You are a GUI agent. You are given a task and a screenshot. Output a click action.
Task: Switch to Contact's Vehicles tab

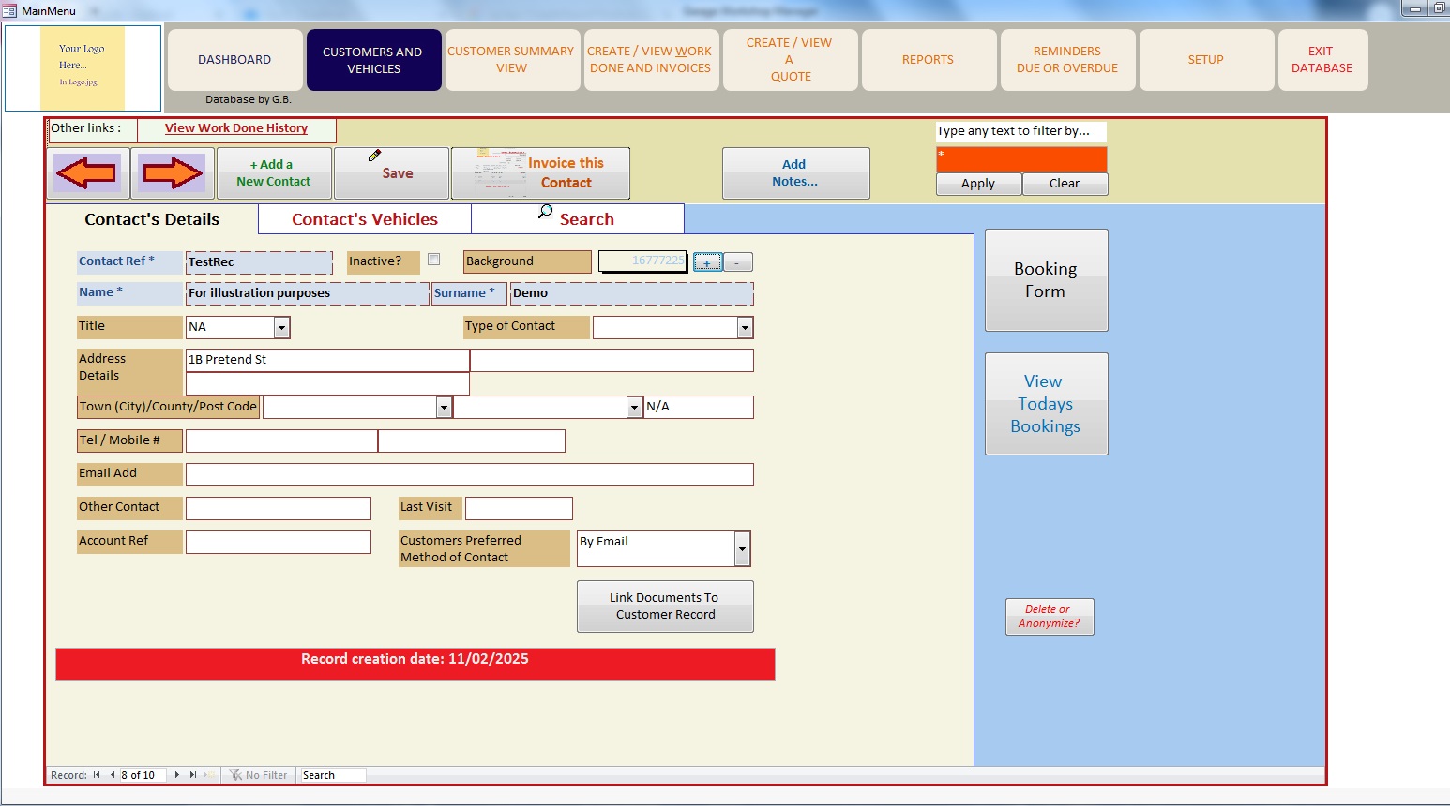[364, 219]
